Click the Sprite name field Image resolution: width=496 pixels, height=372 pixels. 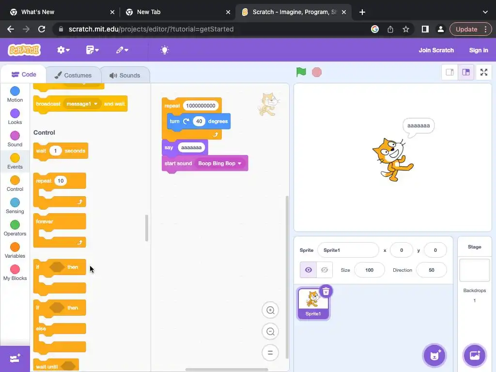point(348,250)
